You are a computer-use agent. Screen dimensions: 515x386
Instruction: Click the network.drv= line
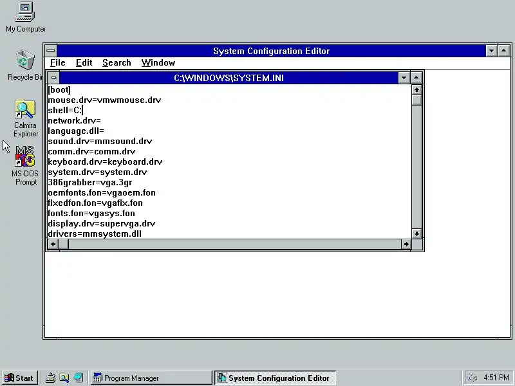pyautogui.click(x=74, y=120)
